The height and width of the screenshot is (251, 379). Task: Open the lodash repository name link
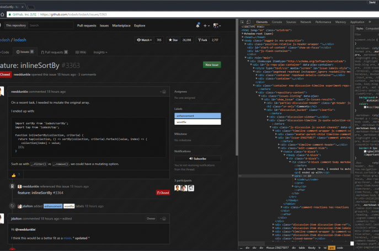20,40
